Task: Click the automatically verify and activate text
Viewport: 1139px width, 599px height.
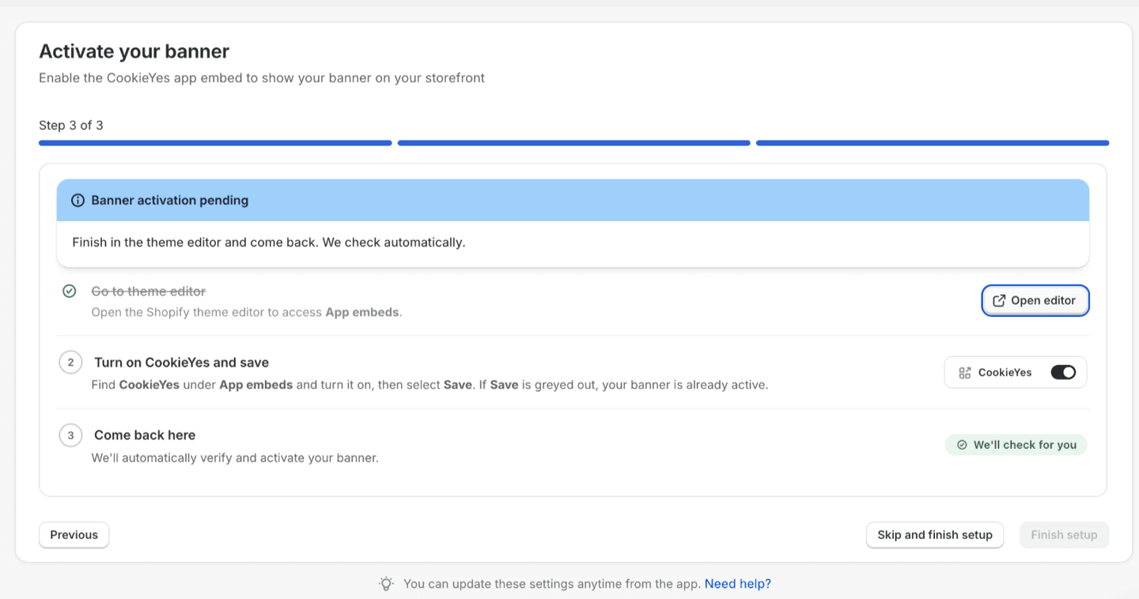Action: (x=235, y=458)
